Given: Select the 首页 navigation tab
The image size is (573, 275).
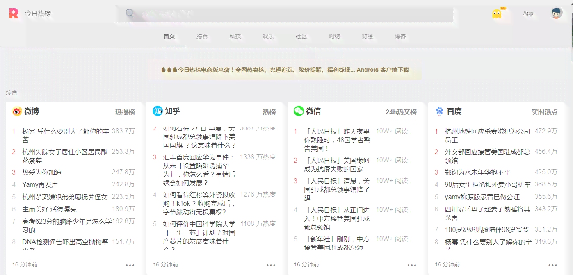Looking at the screenshot, I should coord(169,36).
